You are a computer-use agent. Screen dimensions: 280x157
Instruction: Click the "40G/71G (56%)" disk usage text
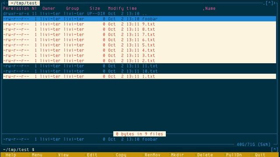254,144
